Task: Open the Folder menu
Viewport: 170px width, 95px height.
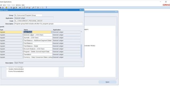Action: pos(8,5)
